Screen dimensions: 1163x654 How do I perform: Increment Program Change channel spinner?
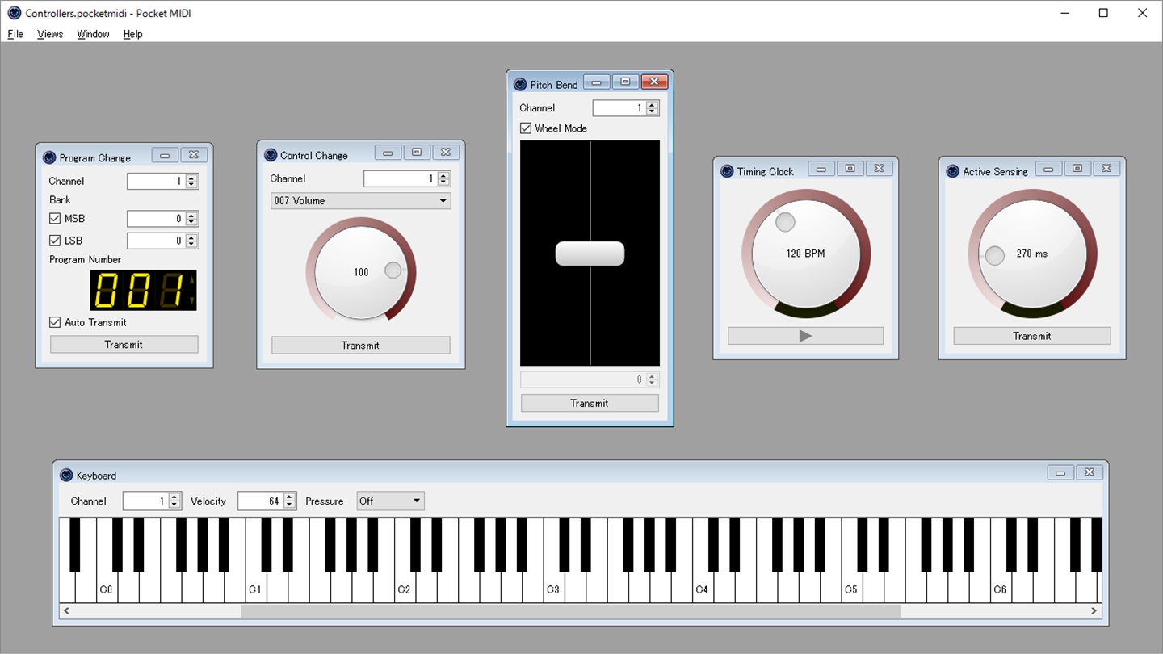[191, 178]
